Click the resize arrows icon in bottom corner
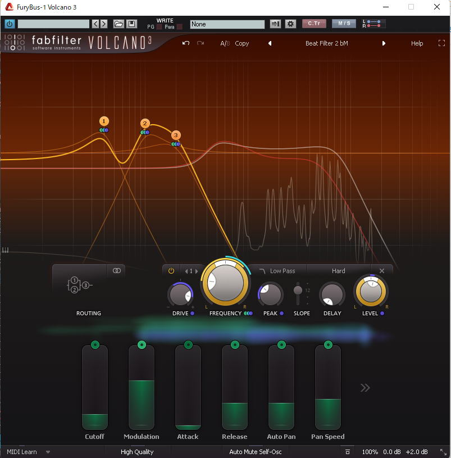The width and height of the screenshot is (451, 458). coord(443,452)
